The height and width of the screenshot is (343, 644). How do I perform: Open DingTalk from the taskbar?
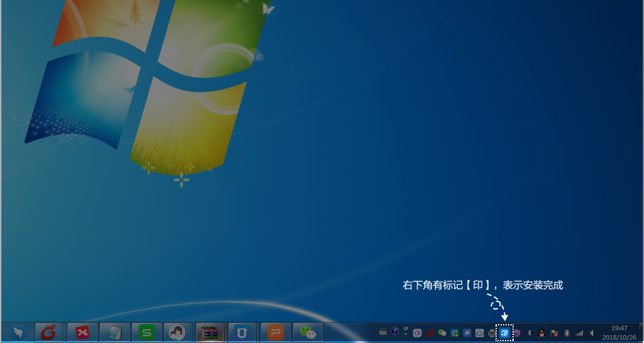[18, 332]
